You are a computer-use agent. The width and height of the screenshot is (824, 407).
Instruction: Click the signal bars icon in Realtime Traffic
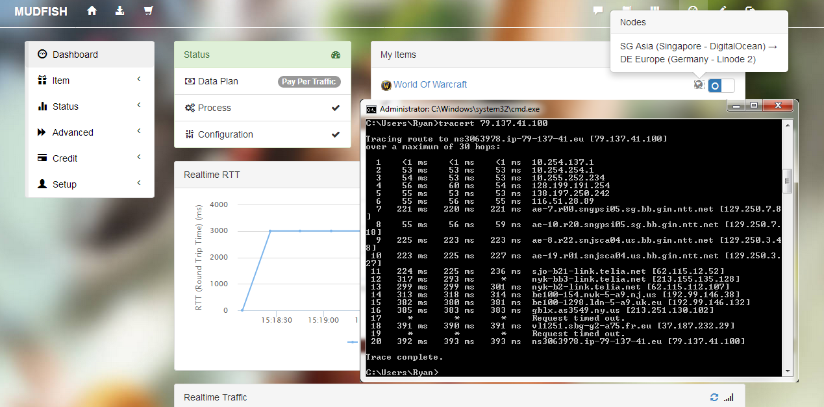[729, 397]
